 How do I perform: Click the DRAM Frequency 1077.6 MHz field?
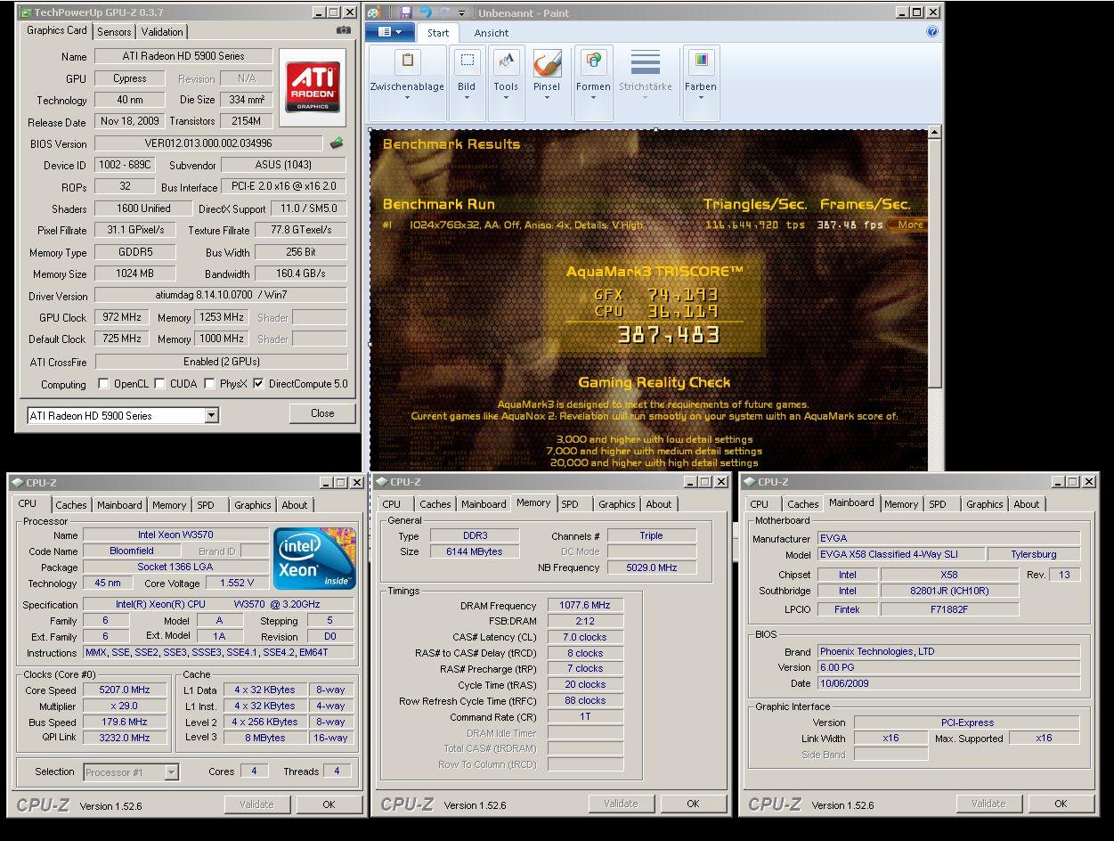pos(585,605)
